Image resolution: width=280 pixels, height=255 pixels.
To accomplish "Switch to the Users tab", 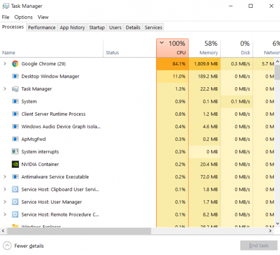I will coord(115,27).
